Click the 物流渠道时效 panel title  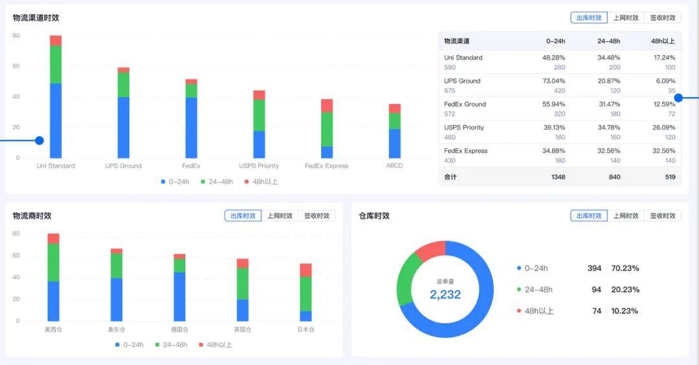(36, 18)
